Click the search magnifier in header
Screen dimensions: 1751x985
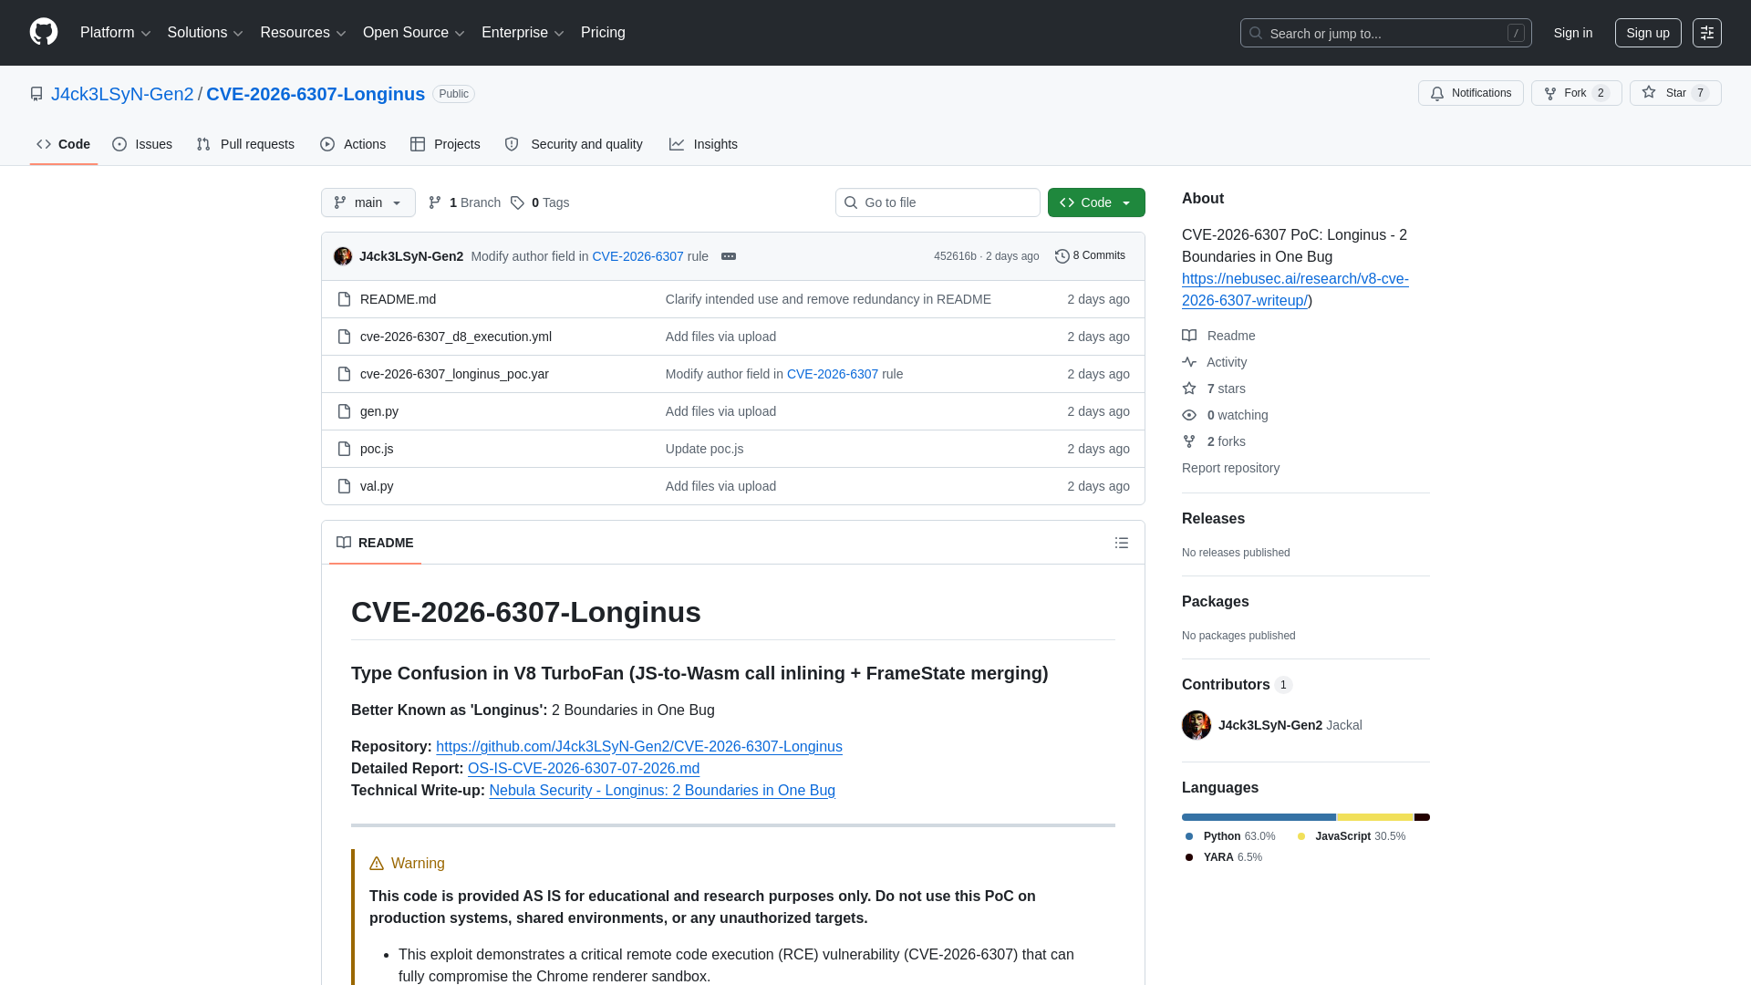point(1256,33)
